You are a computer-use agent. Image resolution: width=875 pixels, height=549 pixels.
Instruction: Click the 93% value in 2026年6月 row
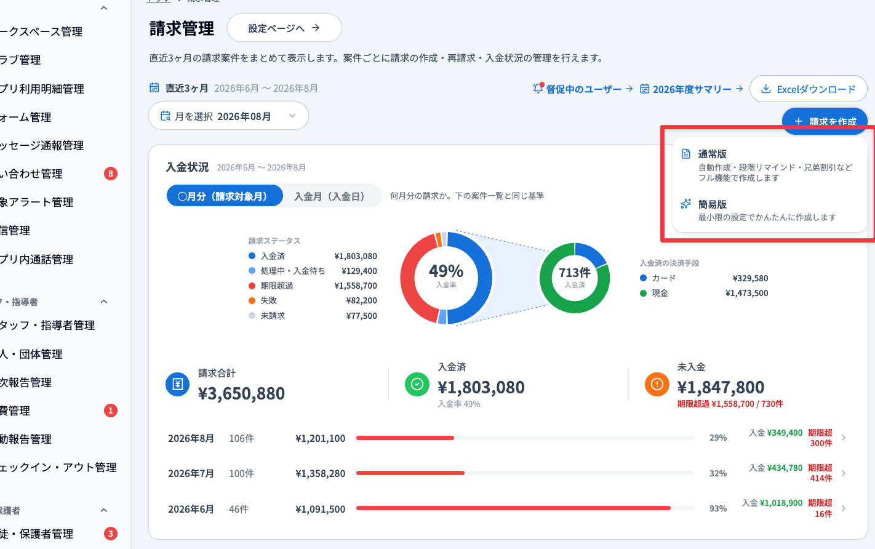718,508
